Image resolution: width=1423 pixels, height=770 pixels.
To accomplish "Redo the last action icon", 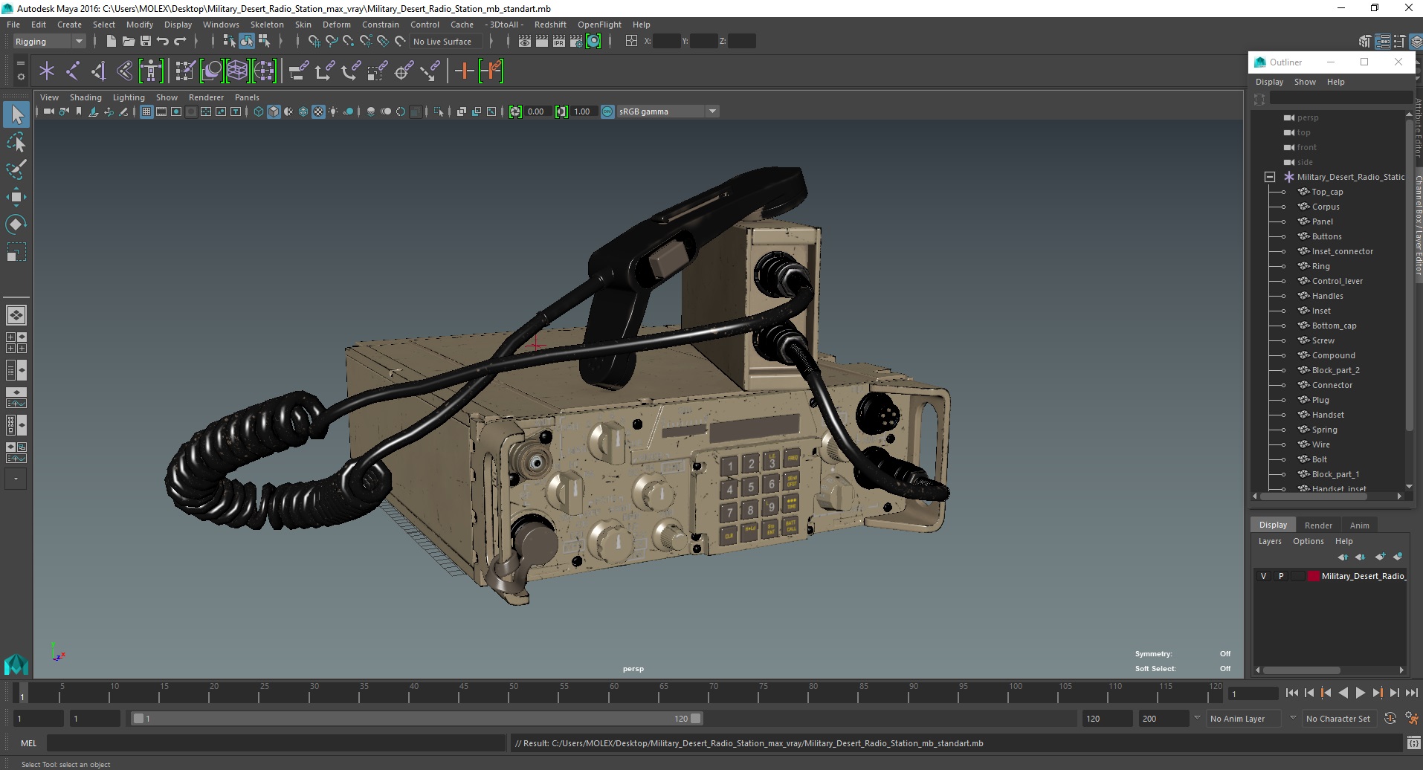I will [180, 42].
